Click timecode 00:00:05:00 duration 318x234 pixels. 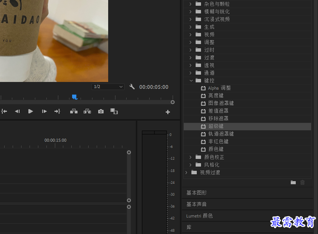pyautogui.click(x=154, y=87)
